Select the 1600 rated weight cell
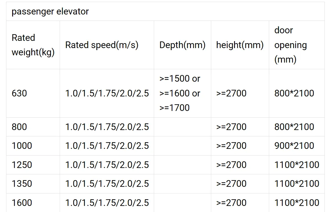 (x=22, y=202)
